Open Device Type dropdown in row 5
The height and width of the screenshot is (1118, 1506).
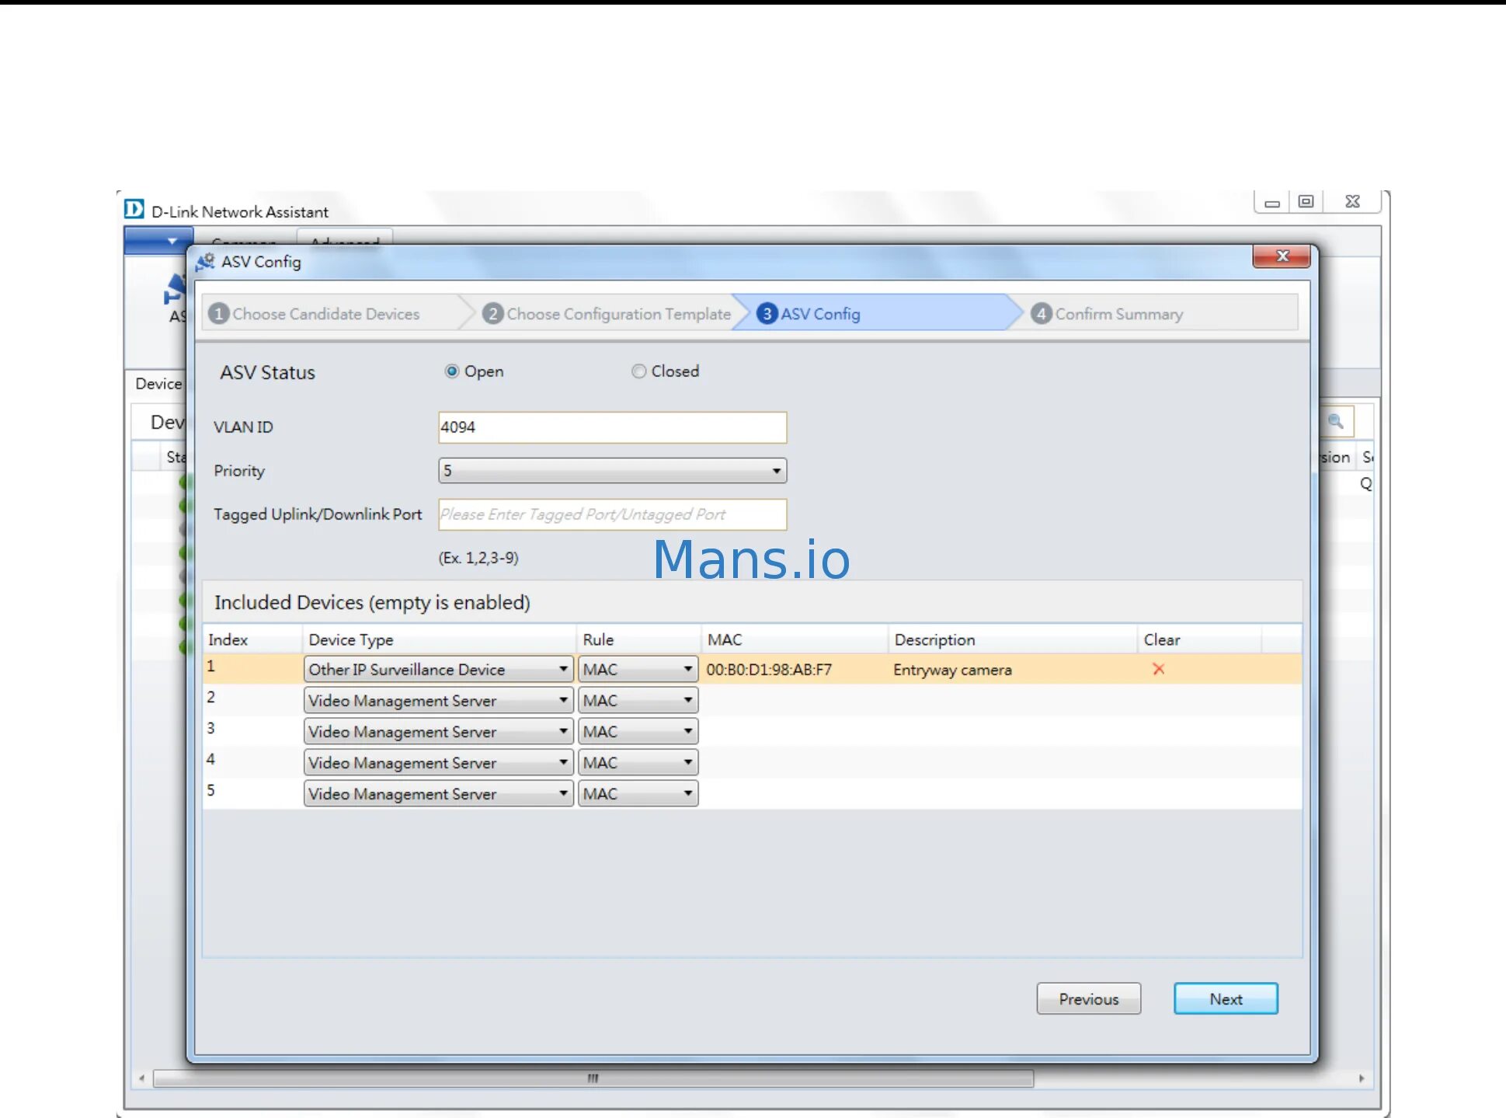coord(438,793)
